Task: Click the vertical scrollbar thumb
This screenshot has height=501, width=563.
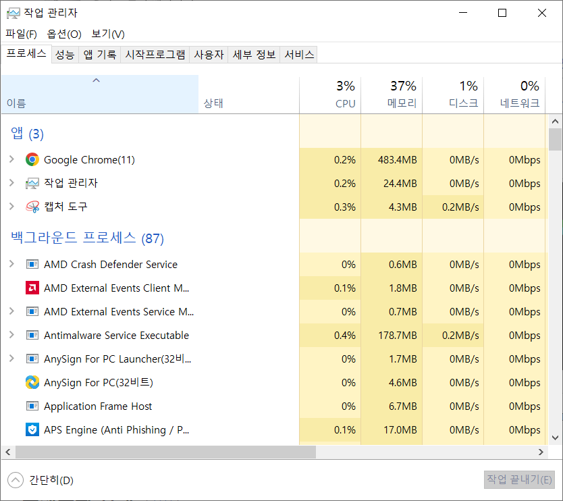Action: point(555,140)
